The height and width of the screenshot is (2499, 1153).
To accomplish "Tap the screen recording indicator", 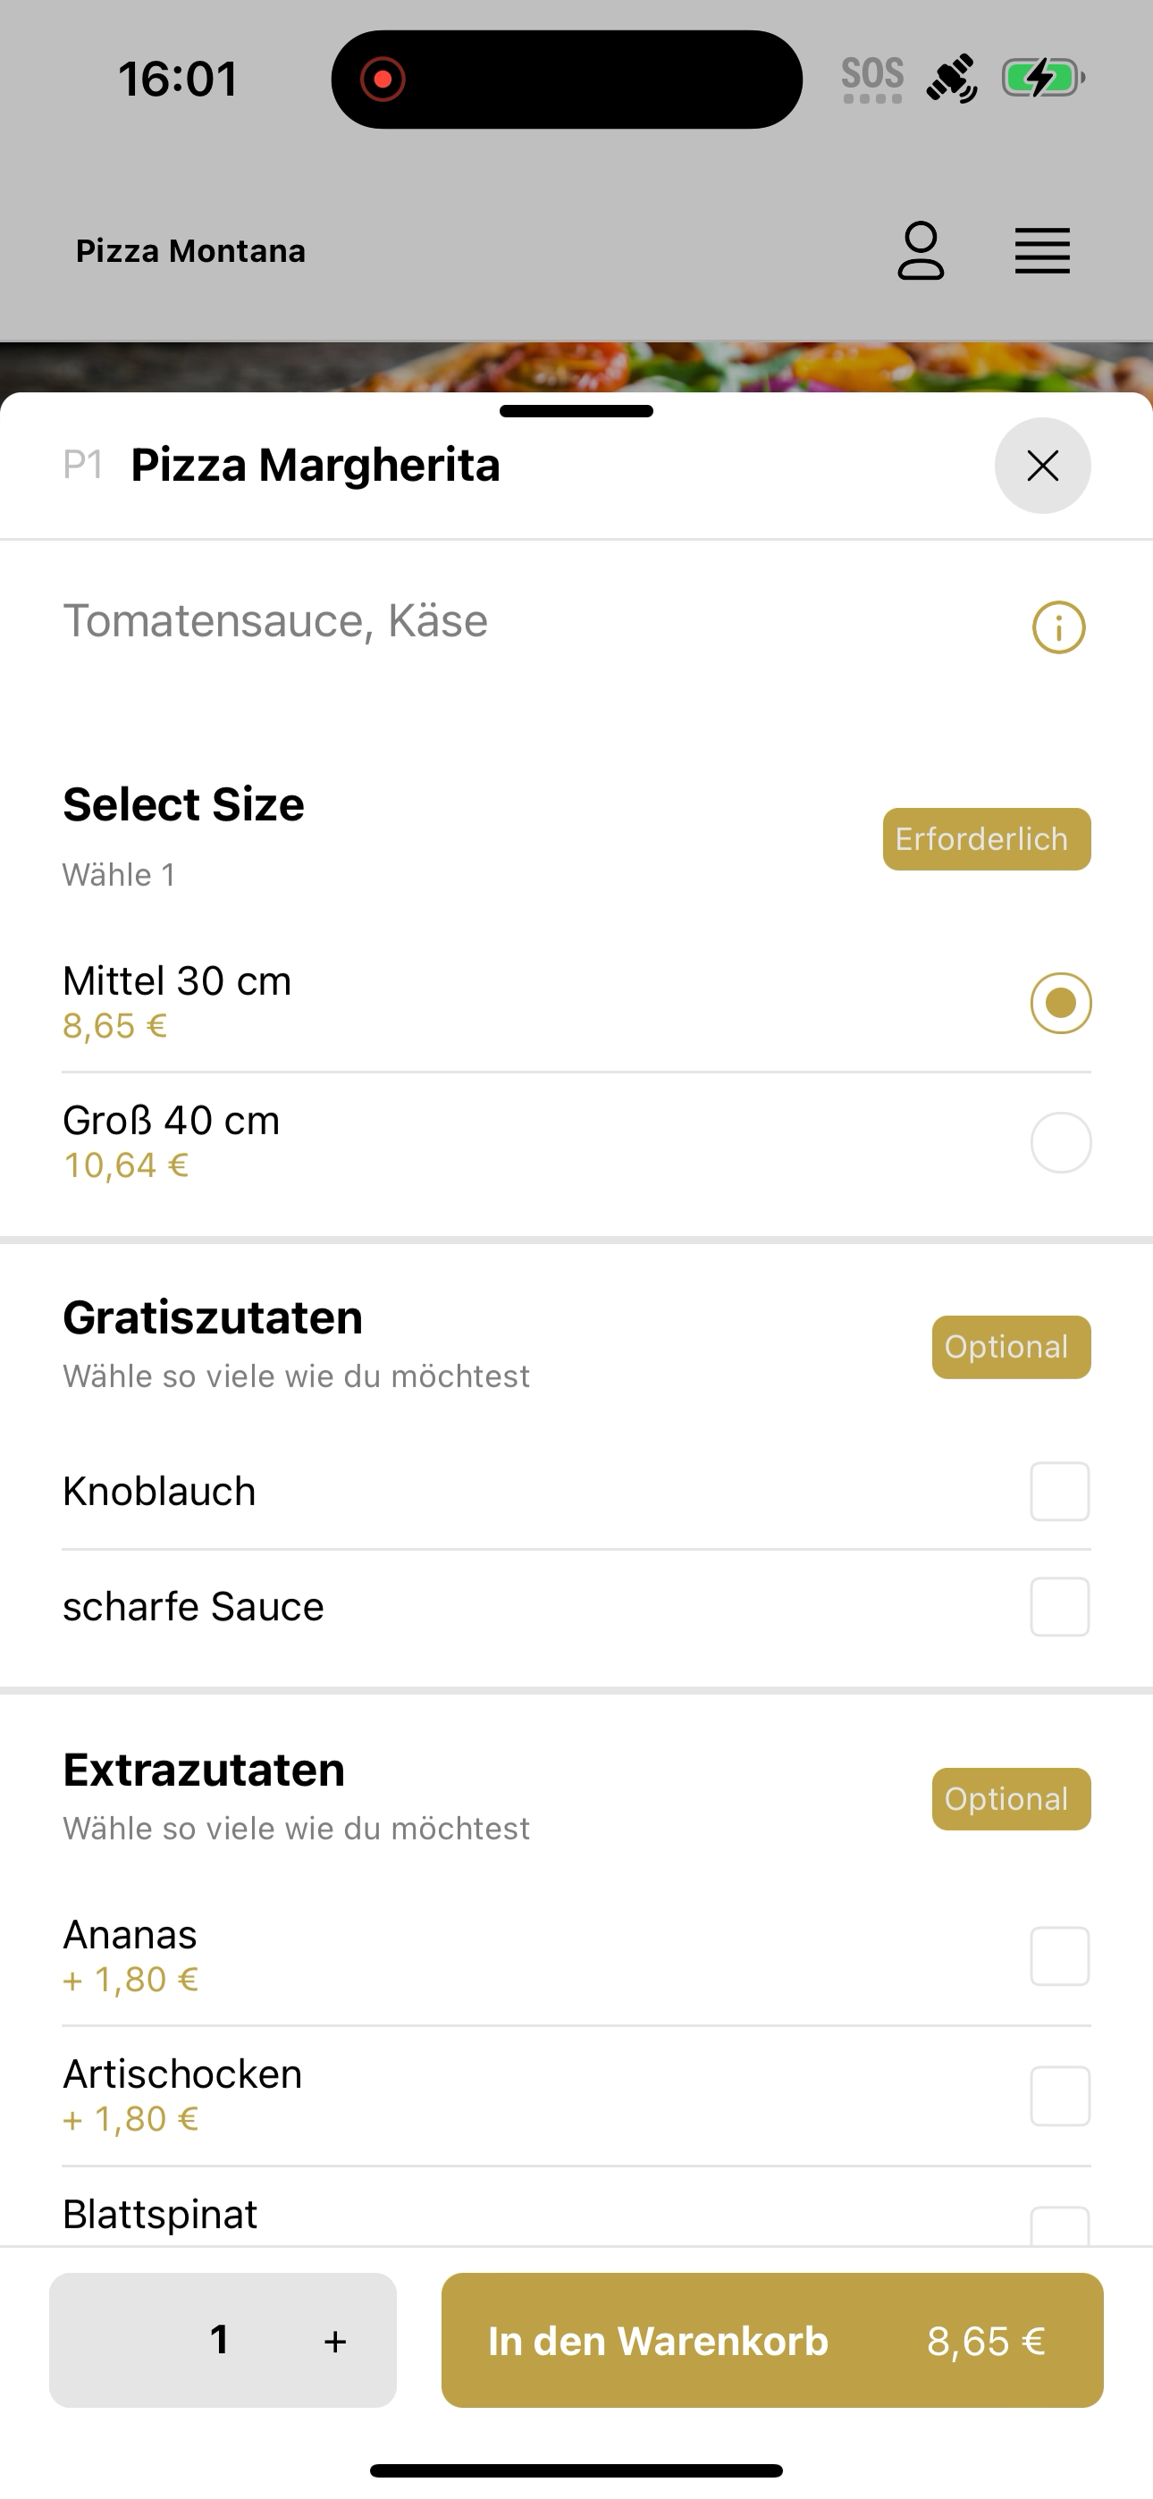I will 383,80.
